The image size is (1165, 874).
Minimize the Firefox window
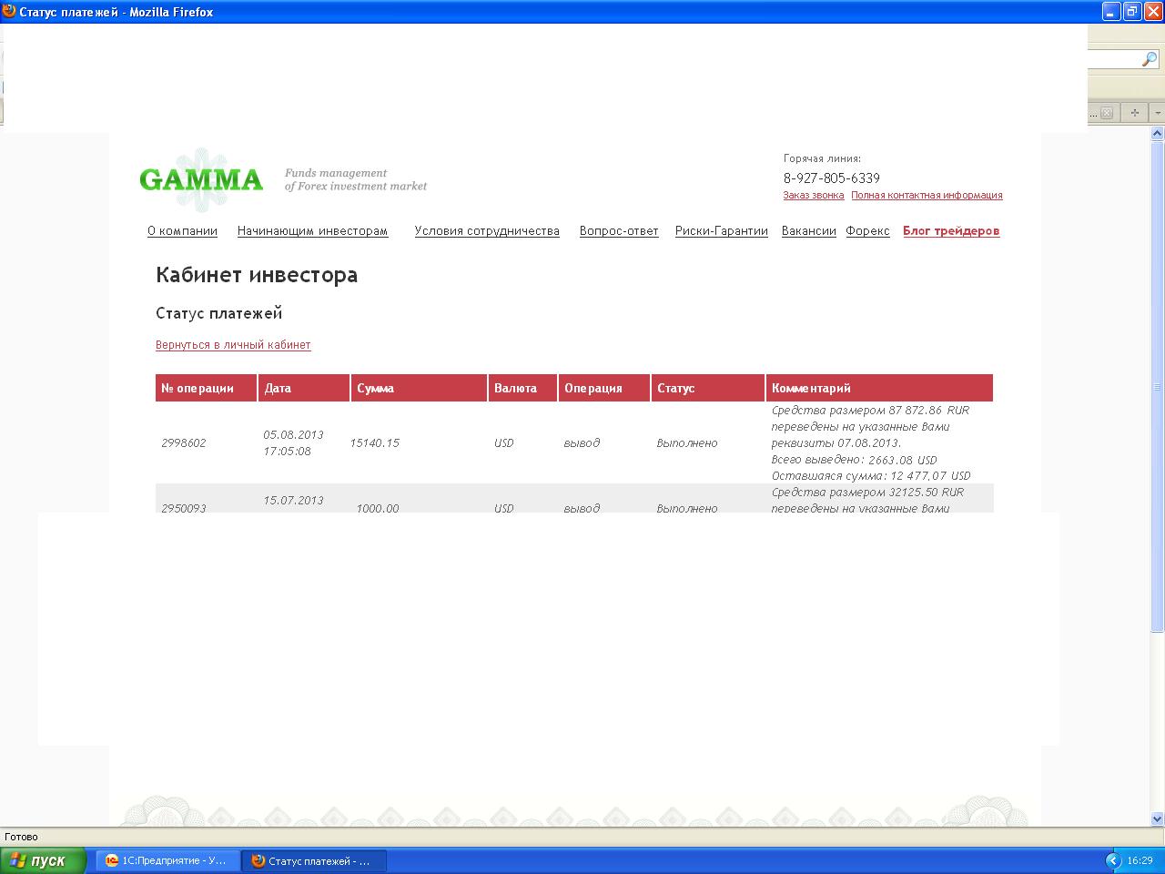[x=1110, y=12]
